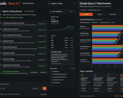123x98 pixels.
Task: Select the NVDA row in Top Movers
Action: coord(62,41)
